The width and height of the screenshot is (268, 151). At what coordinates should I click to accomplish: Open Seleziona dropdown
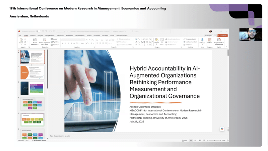tap(188, 45)
